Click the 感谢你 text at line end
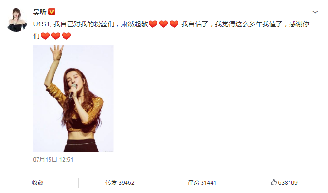This screenshot has width=328, height=193. click(299, 24)
